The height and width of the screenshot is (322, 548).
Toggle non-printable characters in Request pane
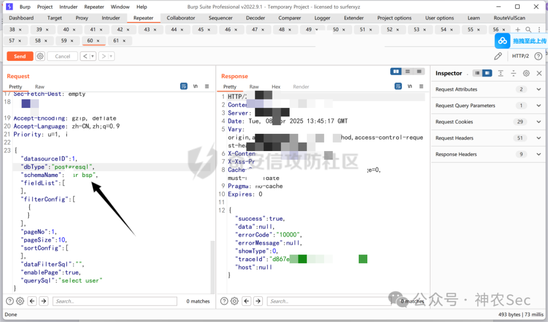[195, 86]
